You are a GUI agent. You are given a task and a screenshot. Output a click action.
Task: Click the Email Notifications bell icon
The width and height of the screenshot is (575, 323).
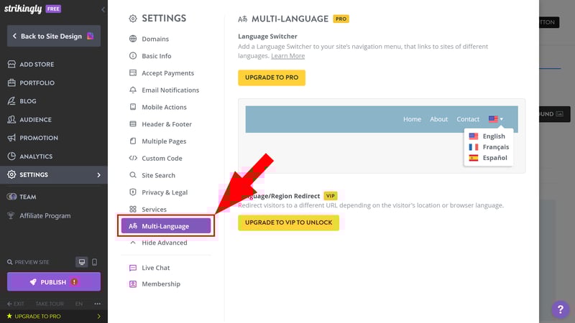(x=133, y=90)
